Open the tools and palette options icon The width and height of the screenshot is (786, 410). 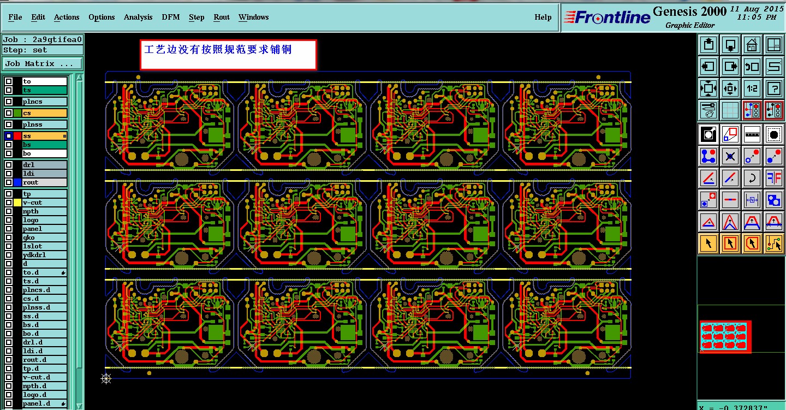click(708, 110)
